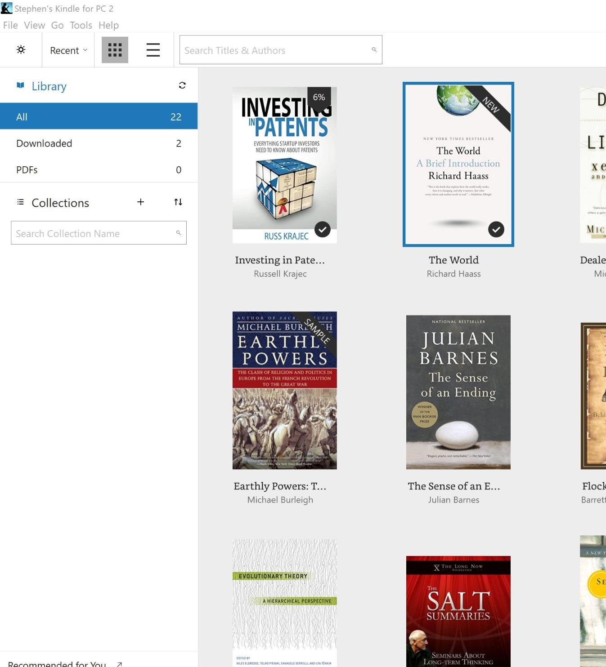Click 'The Sense of an E...' title text
Image resolution: width=606 pixels, height=667 pixels.
[454, 486]
